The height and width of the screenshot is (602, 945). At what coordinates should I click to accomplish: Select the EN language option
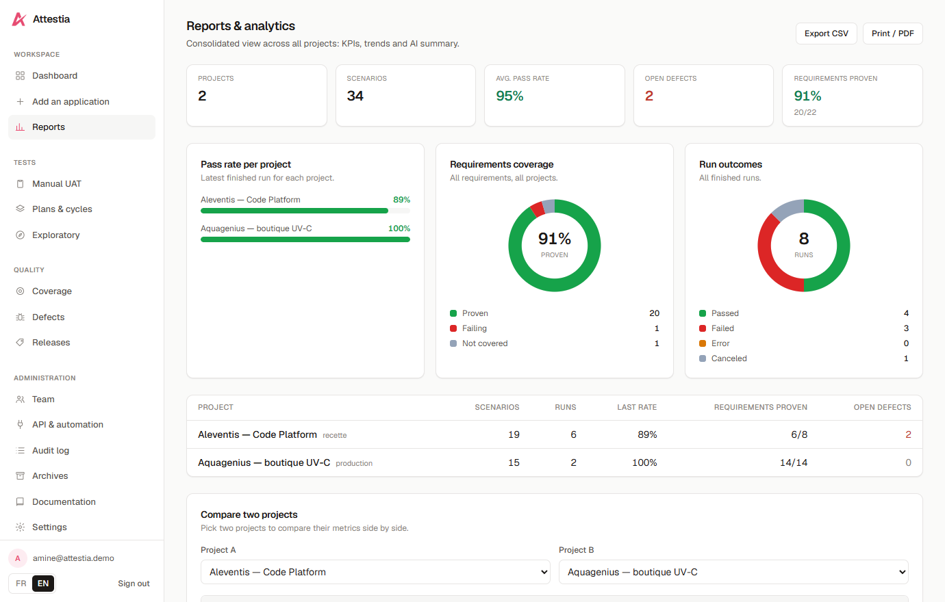click(43, 584)
